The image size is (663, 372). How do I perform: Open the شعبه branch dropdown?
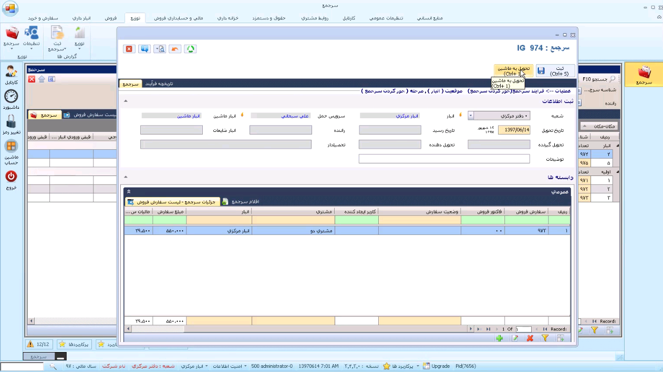tap(471, 116)
